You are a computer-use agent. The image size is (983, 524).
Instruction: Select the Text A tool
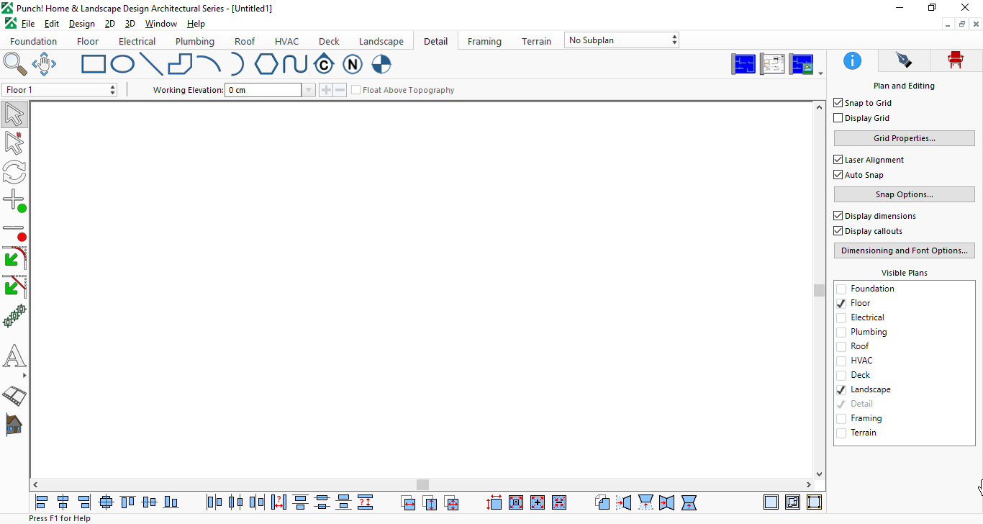14,357
